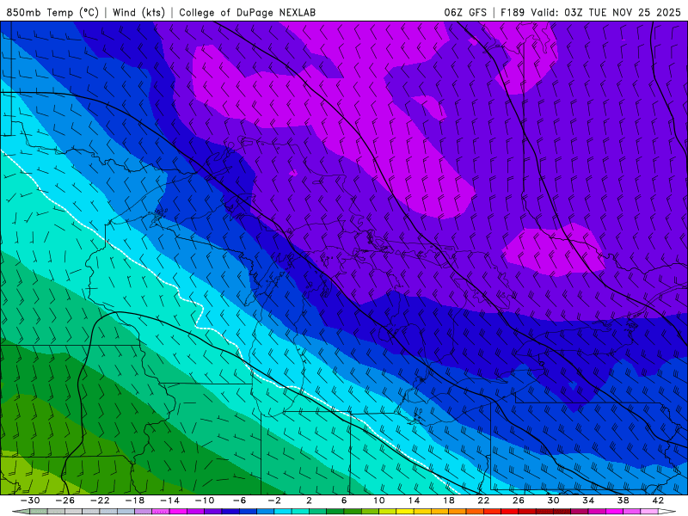Click the 42 color scale label
This screenshot has width=688, height=516.
point(658,501)
